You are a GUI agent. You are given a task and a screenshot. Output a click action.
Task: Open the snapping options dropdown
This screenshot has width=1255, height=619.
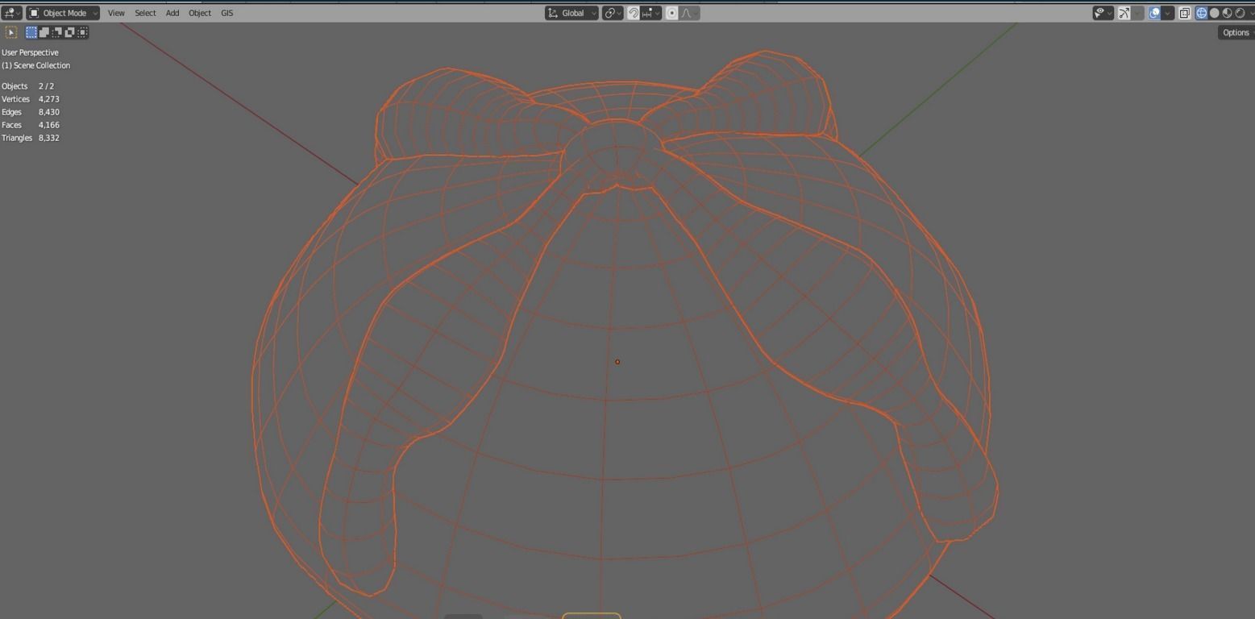tap(651, 13)
